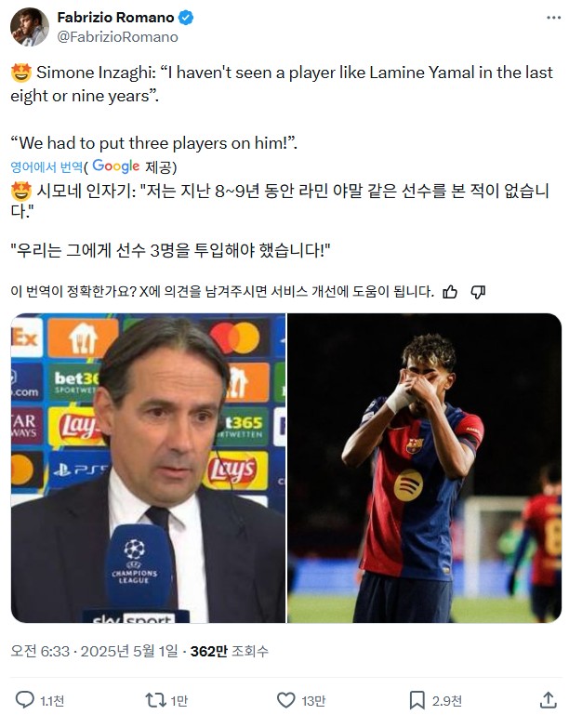
Task: Click the post timestamp 오전 6:33
Action: (x=40, y=651)
